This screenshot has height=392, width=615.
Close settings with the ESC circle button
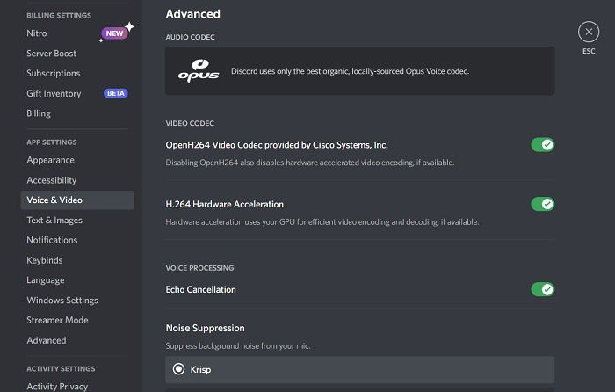[589, 32]
